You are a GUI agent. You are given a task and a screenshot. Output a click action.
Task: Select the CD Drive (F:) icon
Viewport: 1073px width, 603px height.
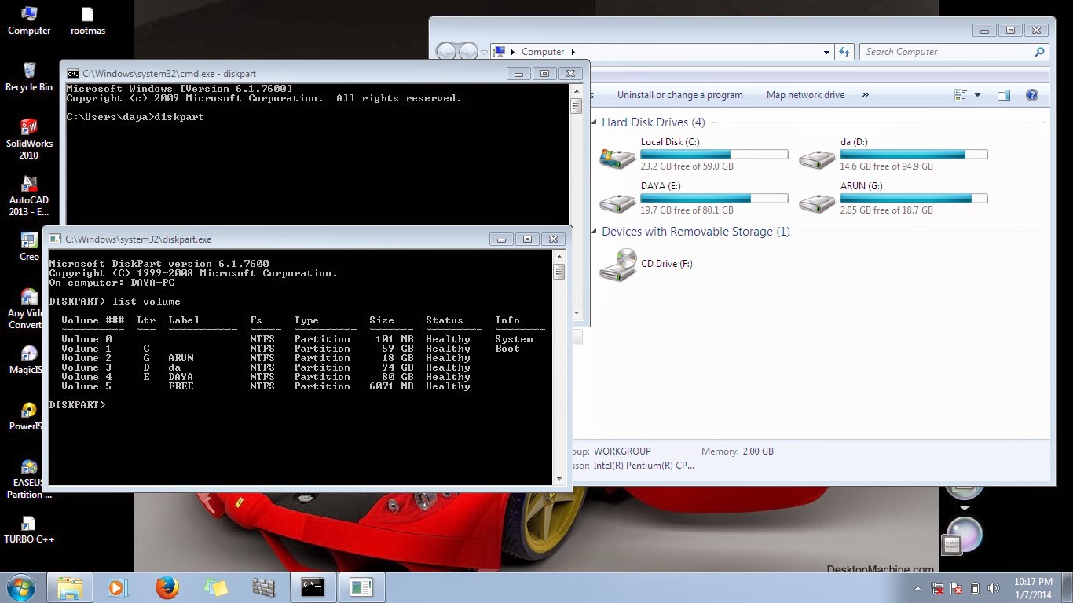click(x=617, y=265)
